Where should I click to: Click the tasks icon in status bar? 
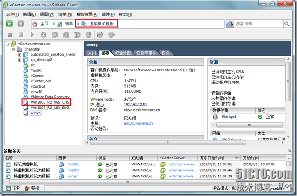(8, 188)
